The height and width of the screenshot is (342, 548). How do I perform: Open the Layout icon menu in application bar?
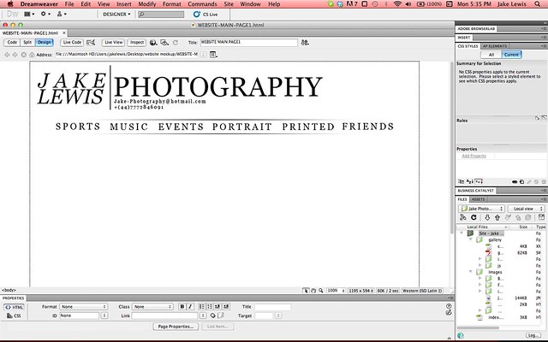tap(27, 15)
